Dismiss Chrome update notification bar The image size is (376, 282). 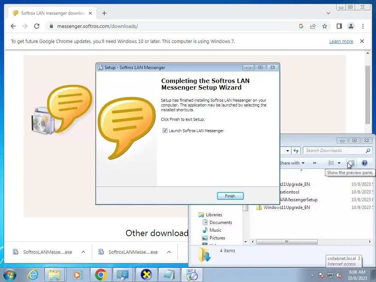(x=362, y=41)
